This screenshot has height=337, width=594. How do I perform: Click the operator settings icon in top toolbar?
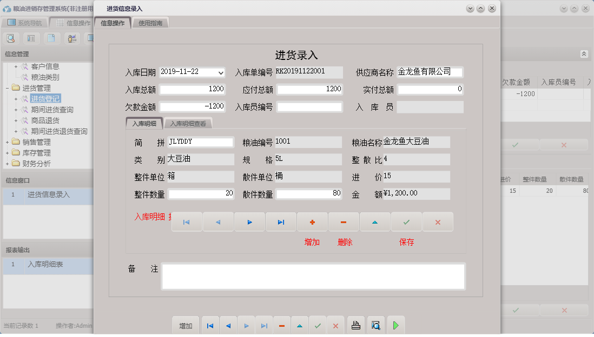tap(70, 38)
